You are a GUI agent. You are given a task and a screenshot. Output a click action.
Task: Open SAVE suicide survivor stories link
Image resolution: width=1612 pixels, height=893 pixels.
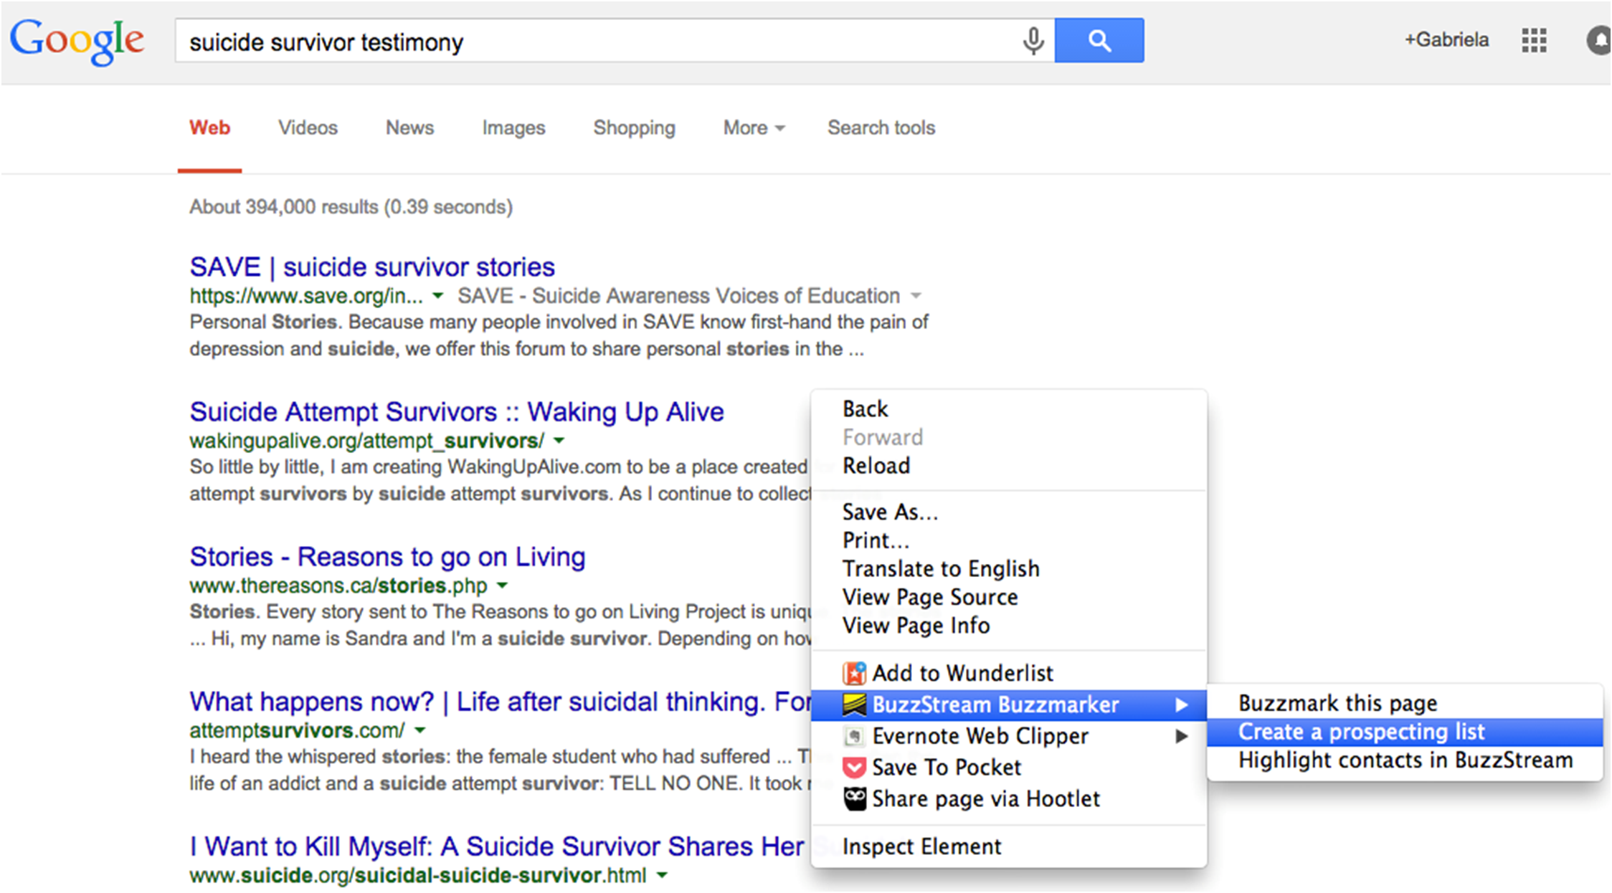[x=372, y=267]
